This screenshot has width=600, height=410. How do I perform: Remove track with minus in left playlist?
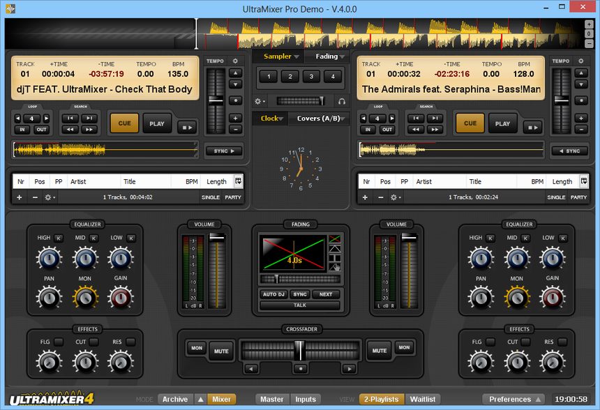35,197
